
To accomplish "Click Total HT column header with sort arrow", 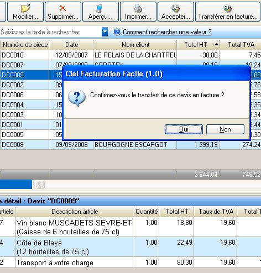I will 198,45.
